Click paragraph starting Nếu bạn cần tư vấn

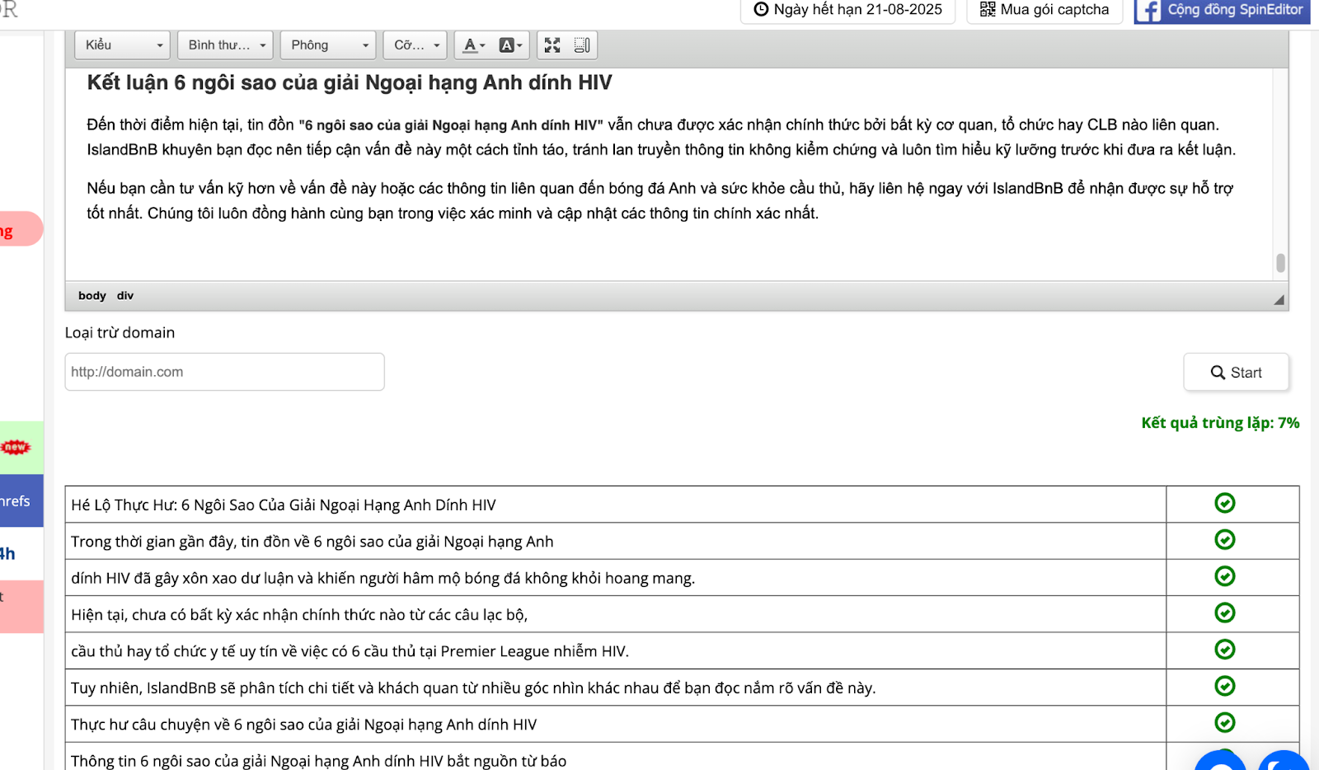pos(659,200)
